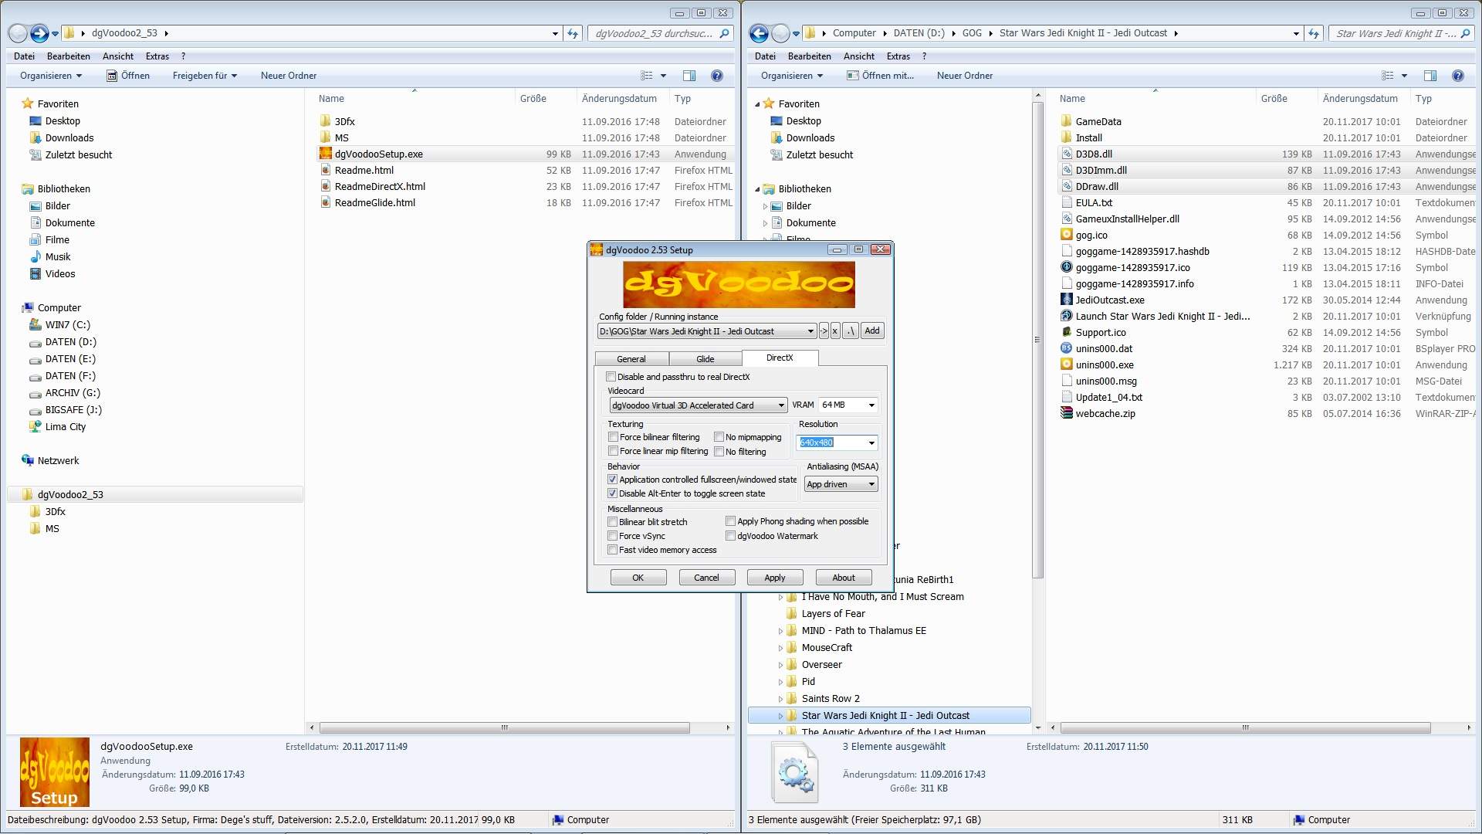Click help icon in right Explorer toolbar

coord(1458,76)
